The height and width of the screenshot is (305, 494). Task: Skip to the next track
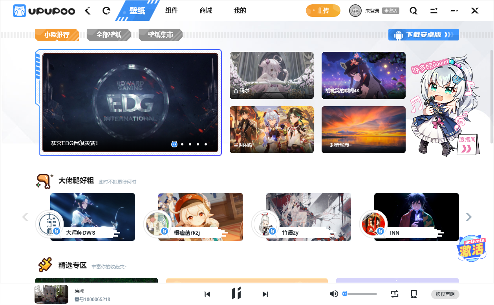(265, 294)
